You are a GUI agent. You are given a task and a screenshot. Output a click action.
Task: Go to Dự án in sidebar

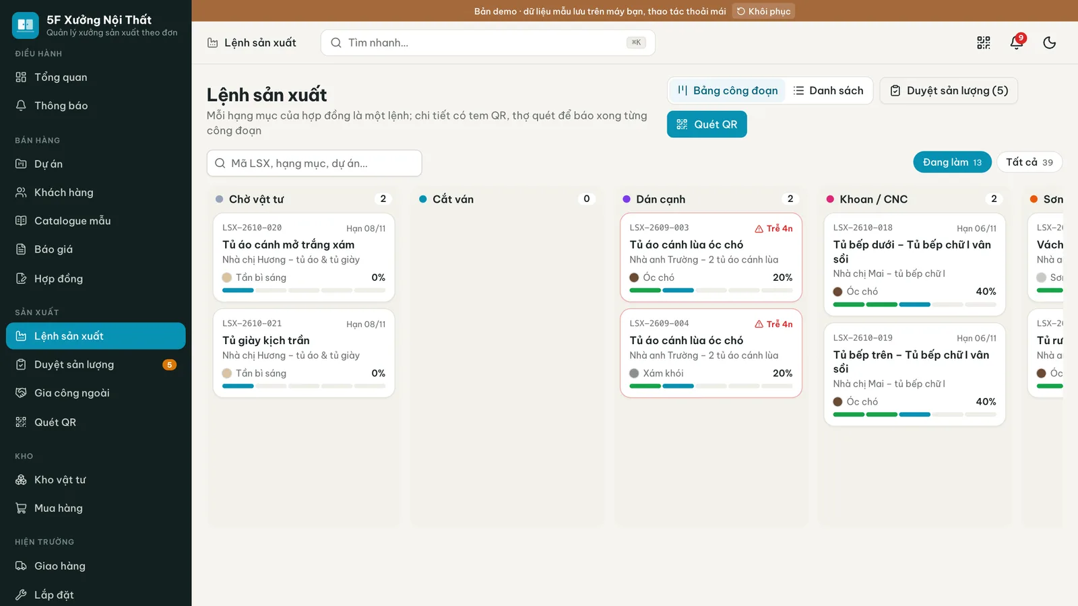pyautogui.click(x=96, y=164)
